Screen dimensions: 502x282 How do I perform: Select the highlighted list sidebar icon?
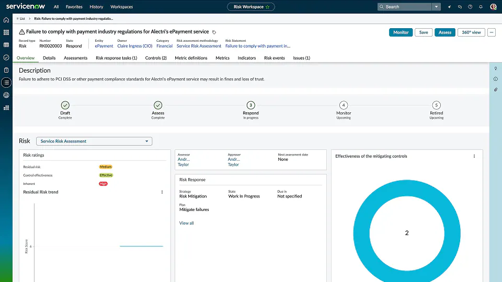tap(6, 83)
